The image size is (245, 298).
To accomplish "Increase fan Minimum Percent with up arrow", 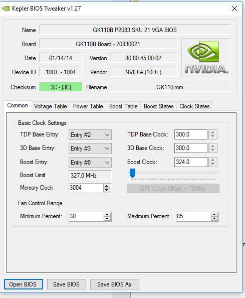I will 107,214.
